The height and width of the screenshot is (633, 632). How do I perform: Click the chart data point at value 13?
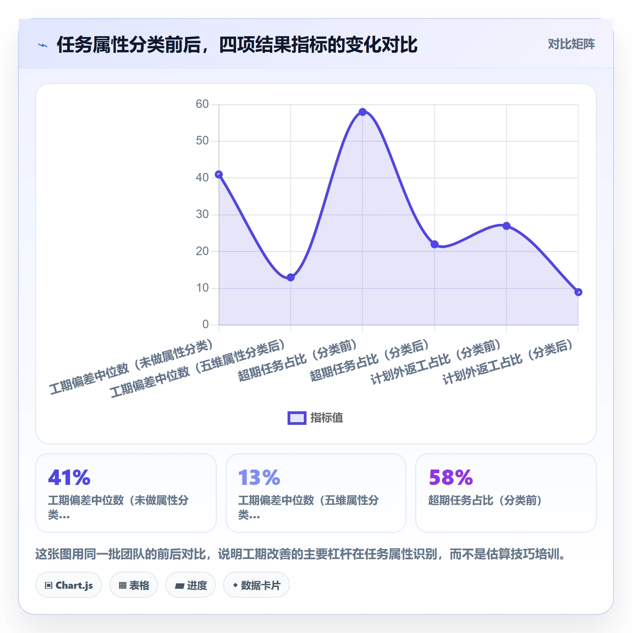click(291, 277)
